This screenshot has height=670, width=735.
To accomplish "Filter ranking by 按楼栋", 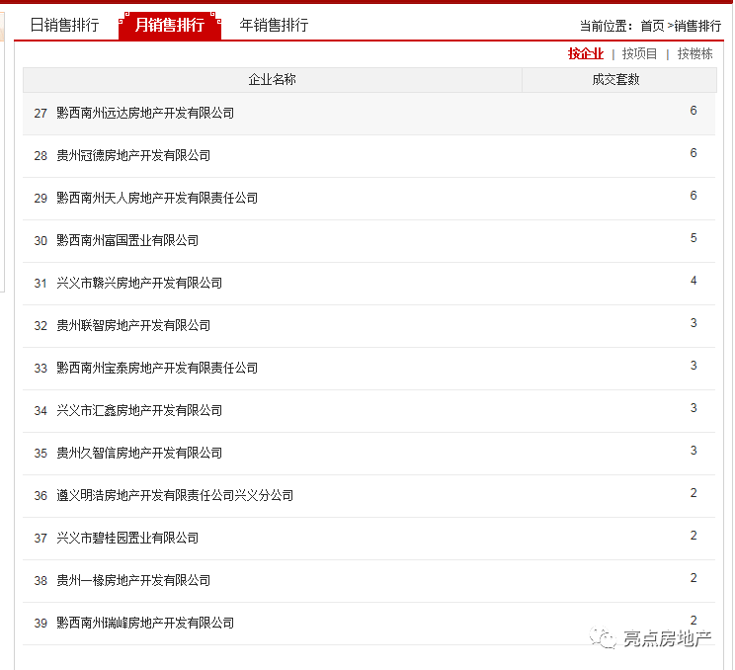I will (694, 53).
